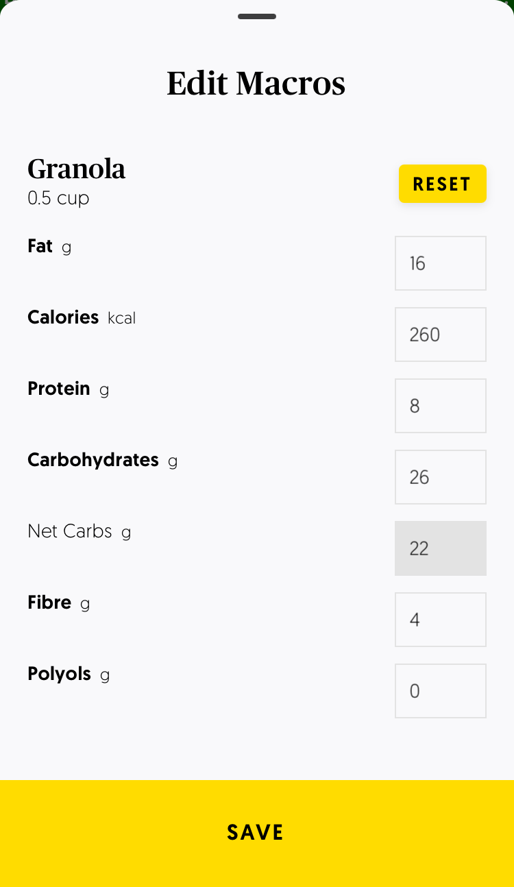
Task: Click the Carbohydrates label
Action: 93,460
